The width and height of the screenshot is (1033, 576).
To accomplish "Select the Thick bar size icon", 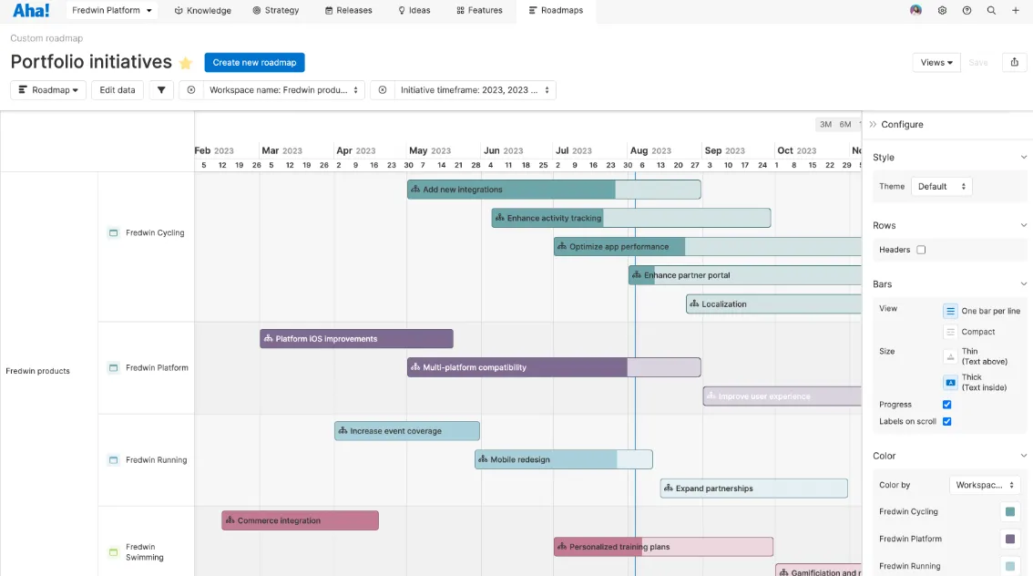I will pos(950,382).
